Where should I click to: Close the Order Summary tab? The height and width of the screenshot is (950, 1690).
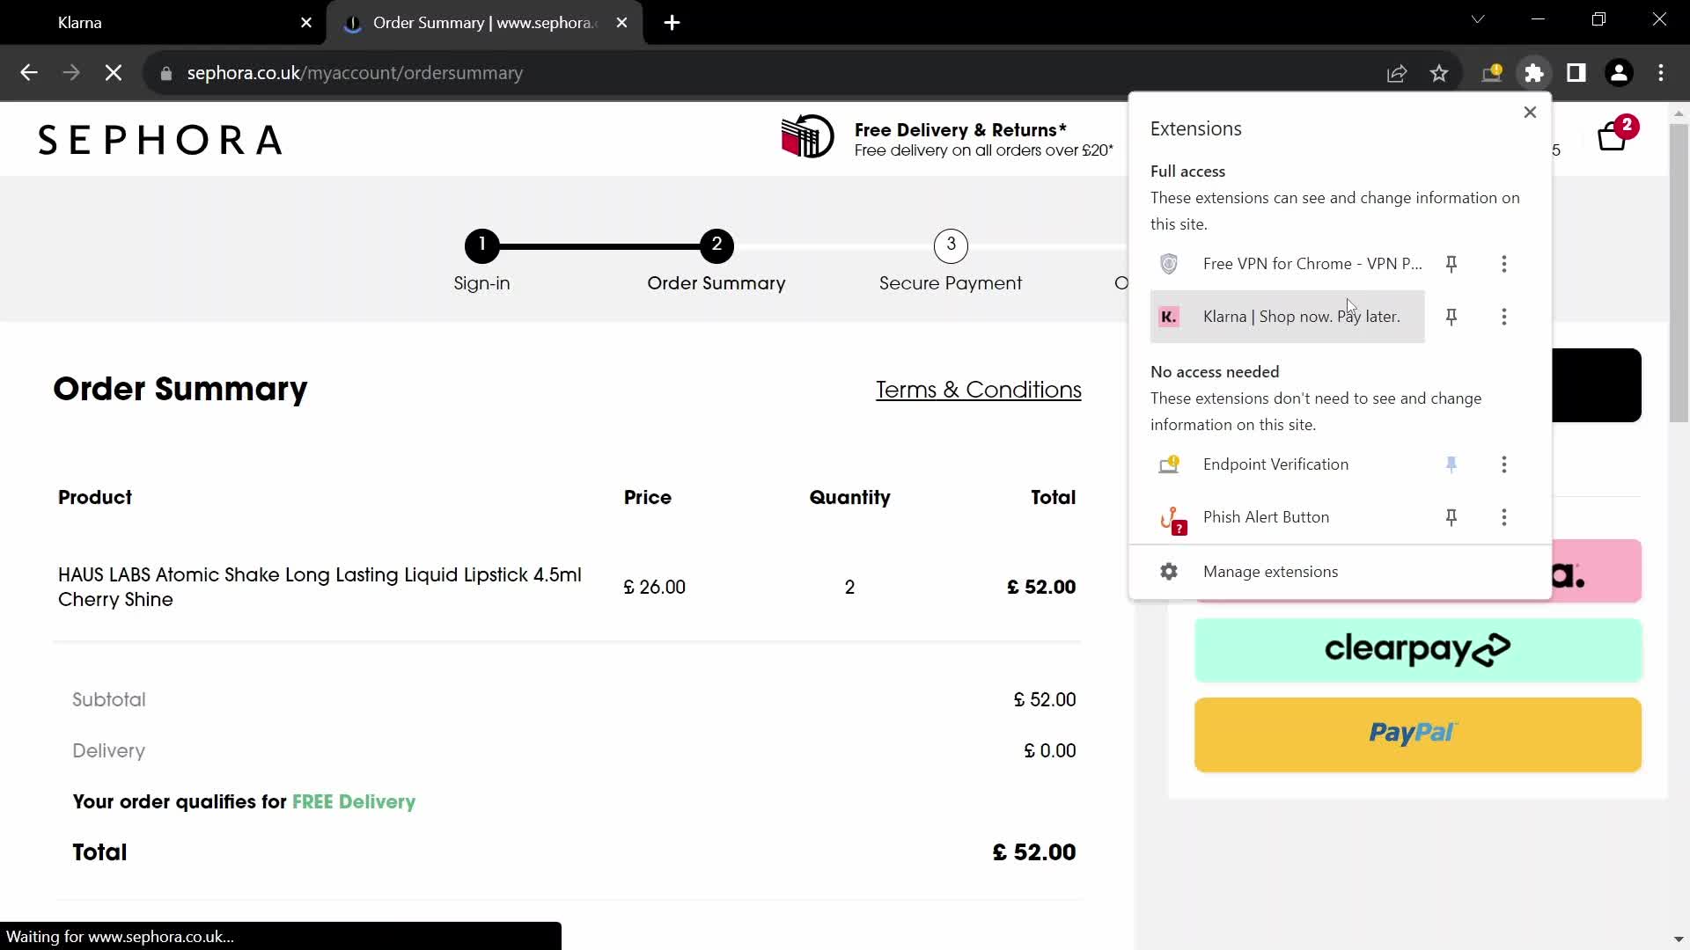click(x=622, y=23)
